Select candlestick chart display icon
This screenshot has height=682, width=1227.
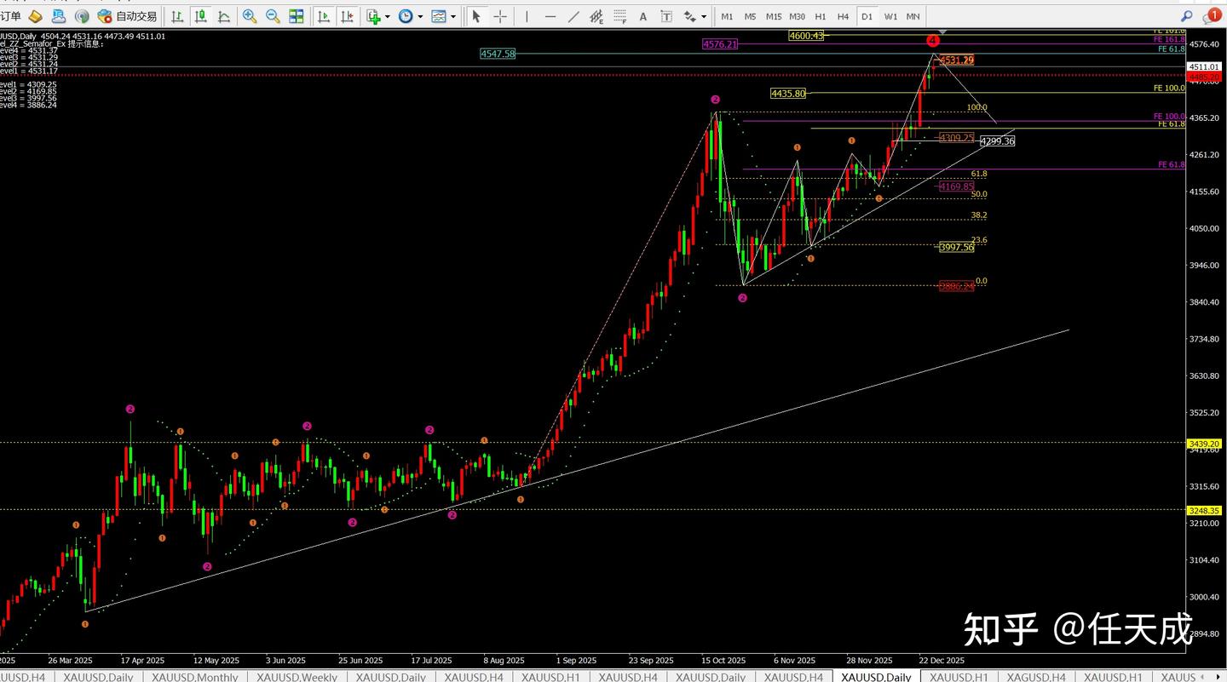point(200,16)
